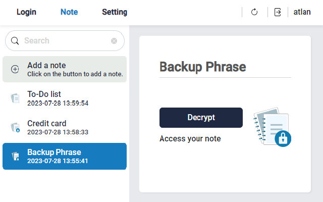This screenshot has width=323, height=202.
Task: Click the locked notes illustration
Action: [x=273, y=127]
